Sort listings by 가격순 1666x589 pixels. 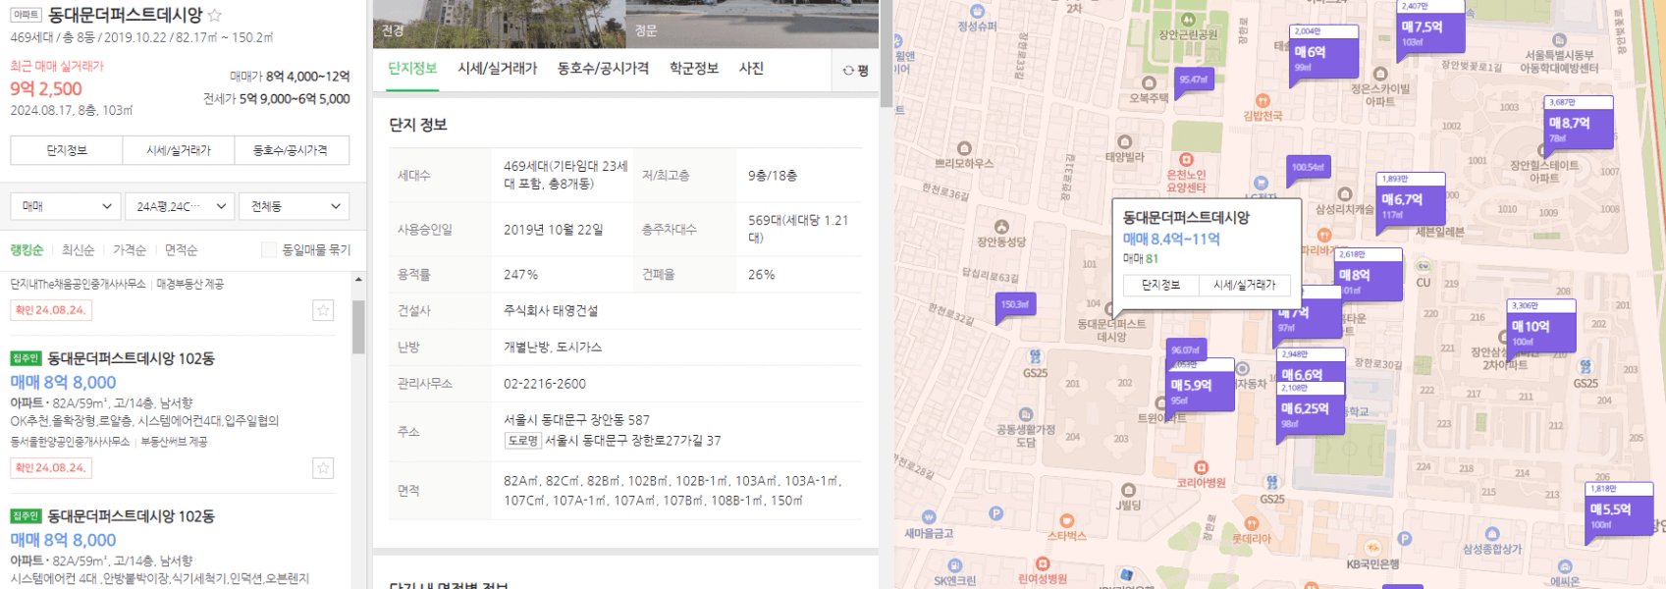point(130,250)
